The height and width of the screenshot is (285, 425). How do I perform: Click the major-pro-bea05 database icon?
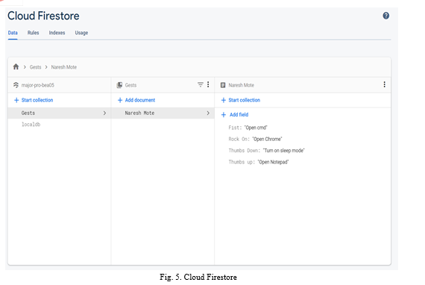(16, 85)
